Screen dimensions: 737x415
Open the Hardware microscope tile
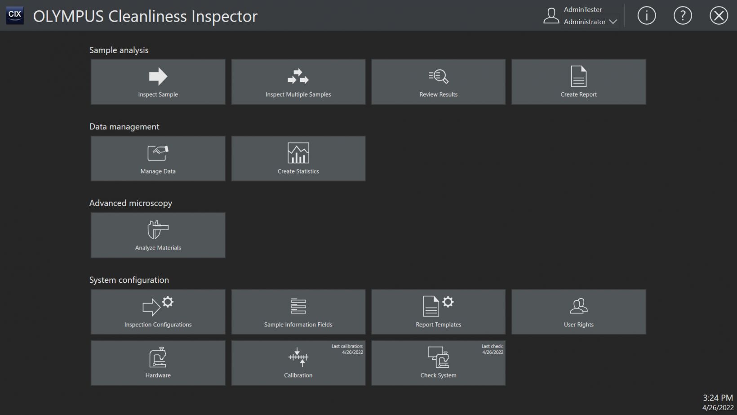(x=158, y=363)
